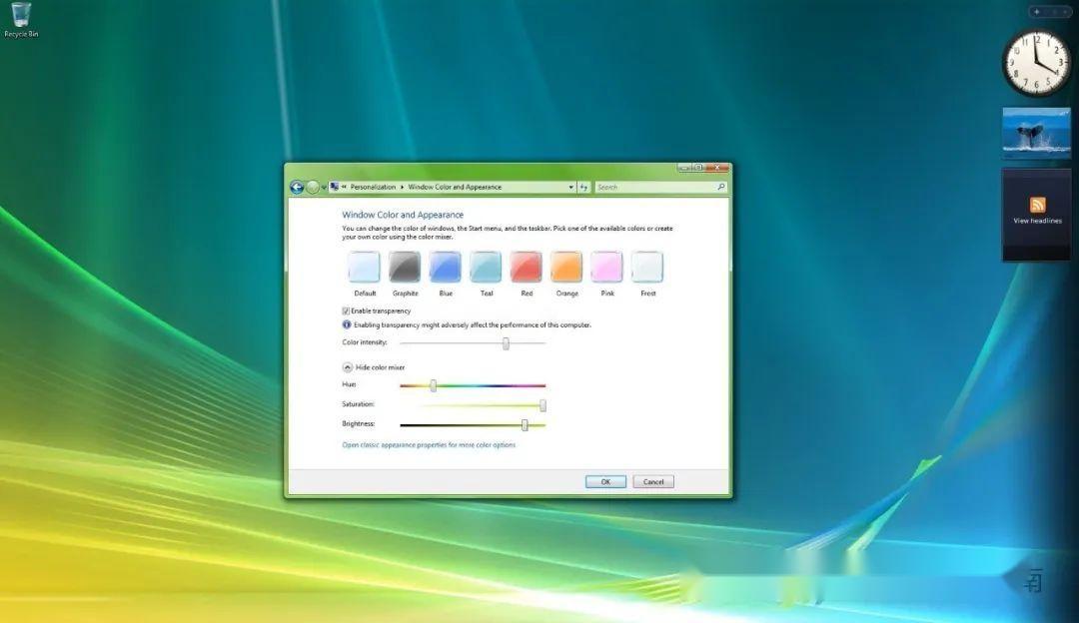Viewport: 1079px width, 623px height.
Task: Toggle Enable transparency
Action: [x=345, y=311]
